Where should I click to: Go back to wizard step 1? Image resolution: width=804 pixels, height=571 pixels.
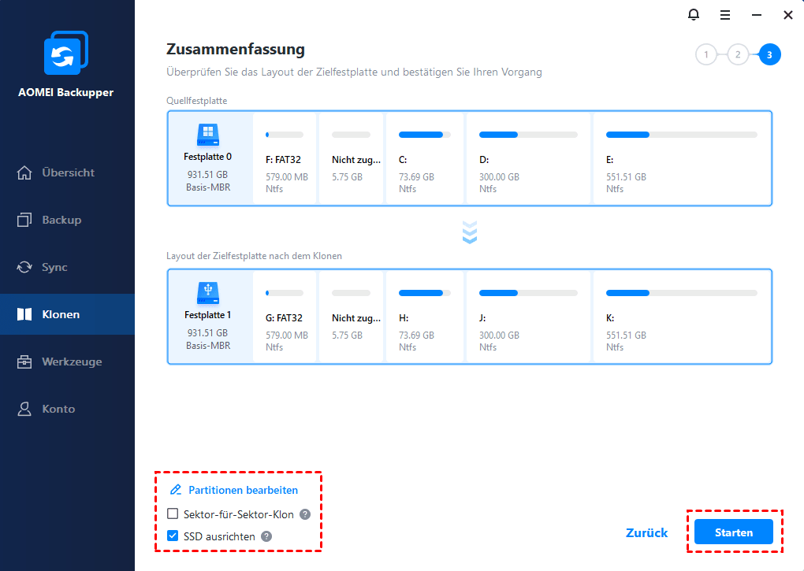[706, 55]
